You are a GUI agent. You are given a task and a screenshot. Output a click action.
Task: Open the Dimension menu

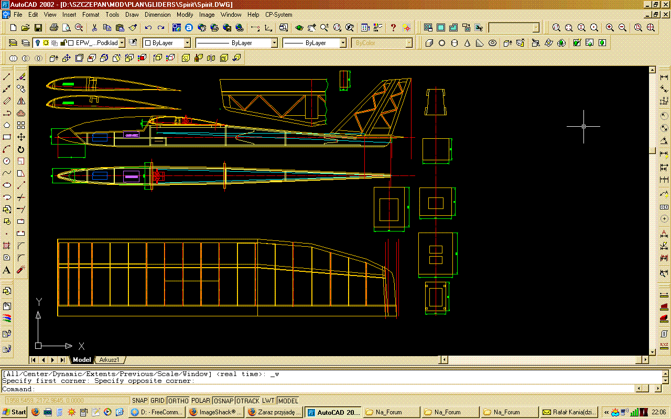157,15
